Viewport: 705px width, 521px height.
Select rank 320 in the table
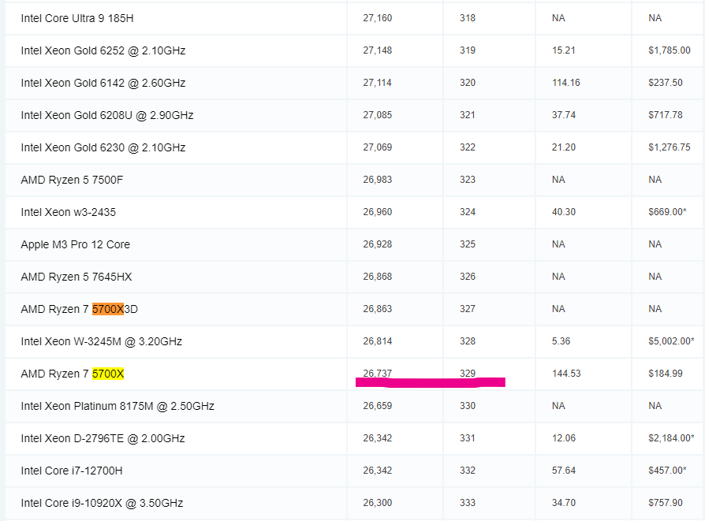(467, 83)
